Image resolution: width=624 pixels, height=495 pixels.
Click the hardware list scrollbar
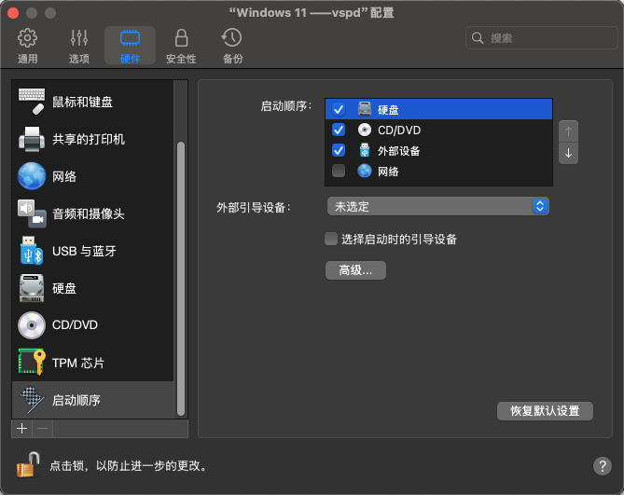[x=181, y=279]
